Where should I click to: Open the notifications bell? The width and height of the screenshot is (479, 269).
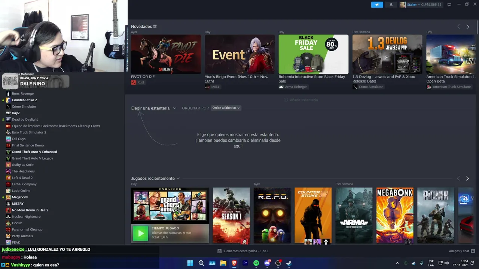(391, 4)
